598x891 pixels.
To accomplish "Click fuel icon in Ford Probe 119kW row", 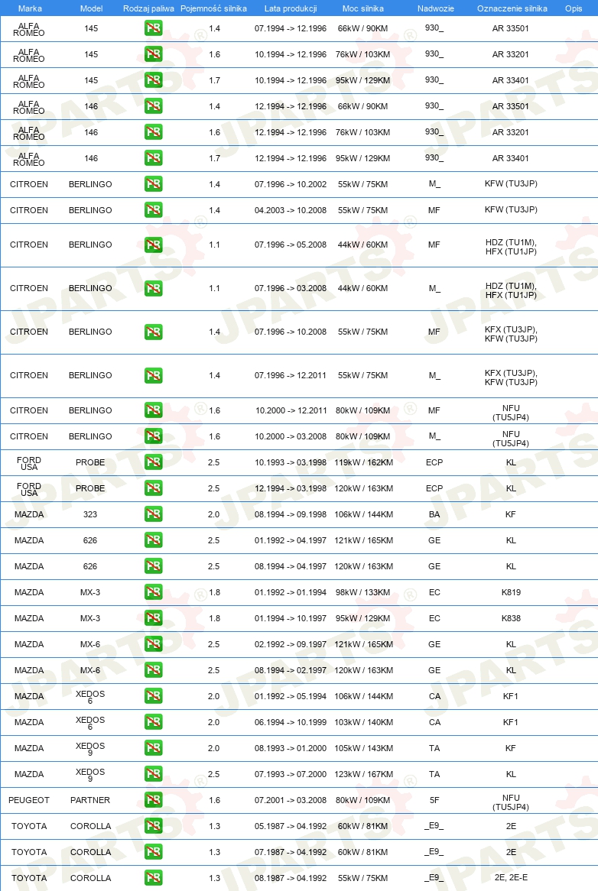I will pyautogui.click(x=154, y=462).
